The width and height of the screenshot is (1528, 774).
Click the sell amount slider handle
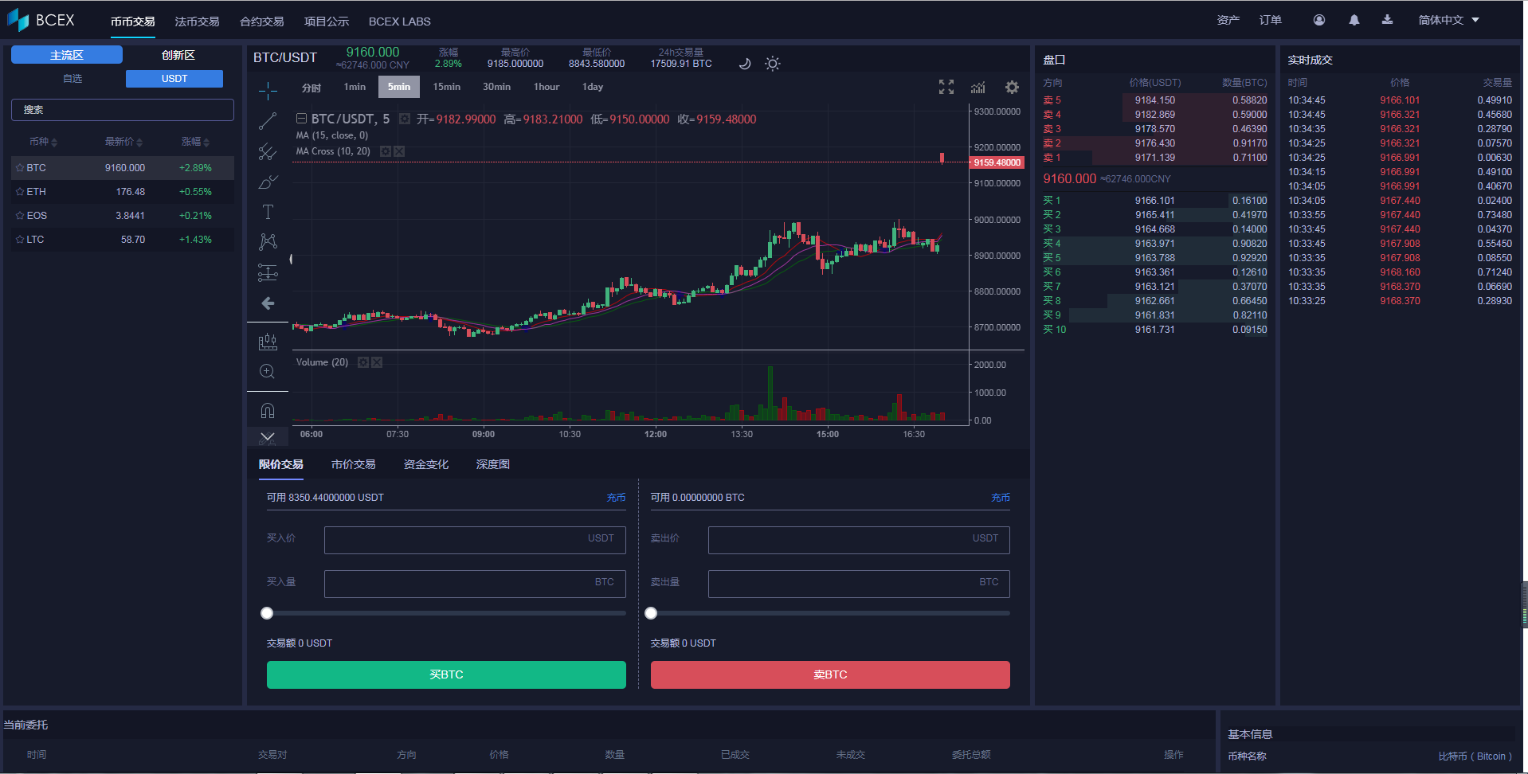(651, 613)
